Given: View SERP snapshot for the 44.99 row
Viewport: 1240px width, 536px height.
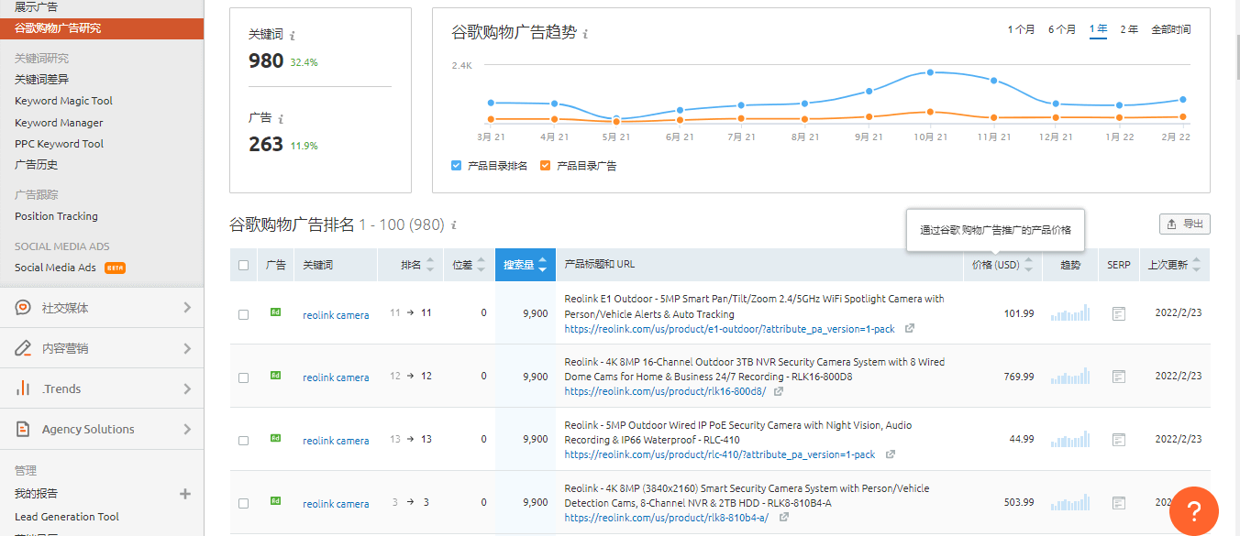Looking at the screenshot, I should coord(1118,440).
